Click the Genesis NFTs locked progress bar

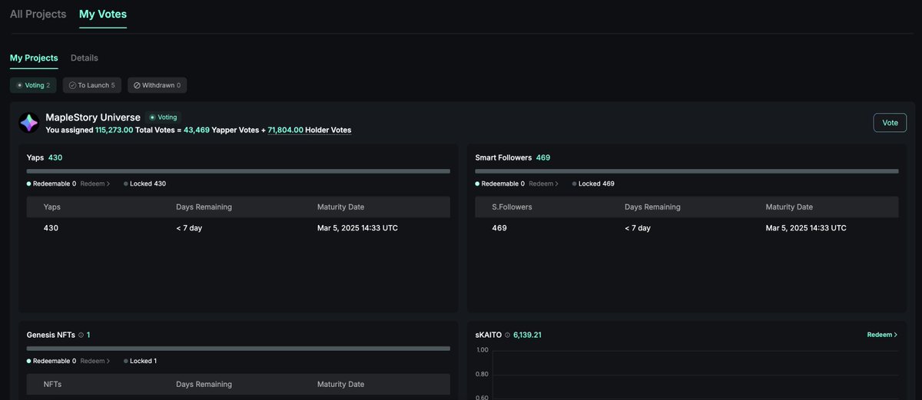238,349
